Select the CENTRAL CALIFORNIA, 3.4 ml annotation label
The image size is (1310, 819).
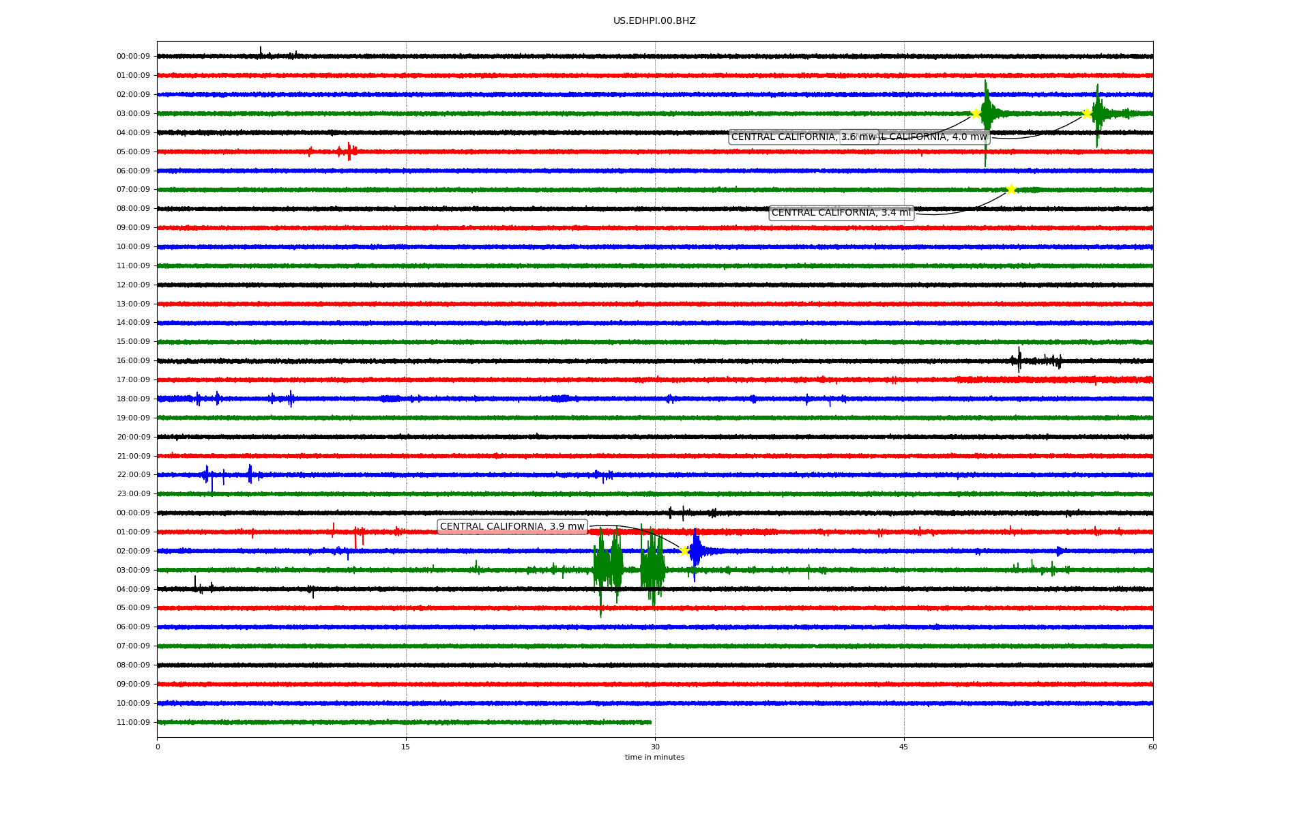tap(841, 213)
